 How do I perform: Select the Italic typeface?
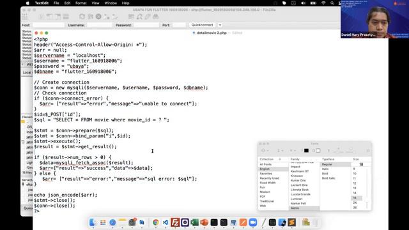pyautogui.click(x=325, y=169)
